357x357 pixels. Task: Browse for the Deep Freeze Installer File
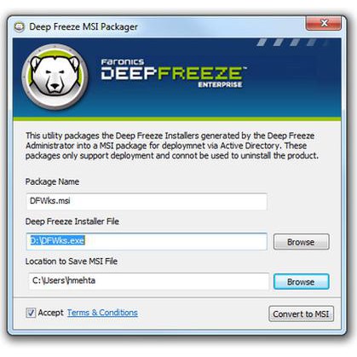301,242
